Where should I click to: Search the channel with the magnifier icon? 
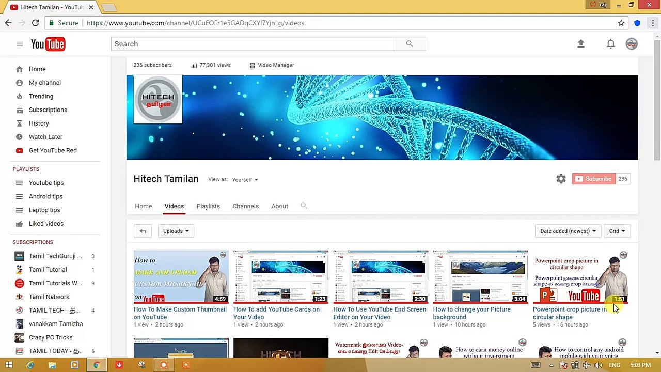304,206
